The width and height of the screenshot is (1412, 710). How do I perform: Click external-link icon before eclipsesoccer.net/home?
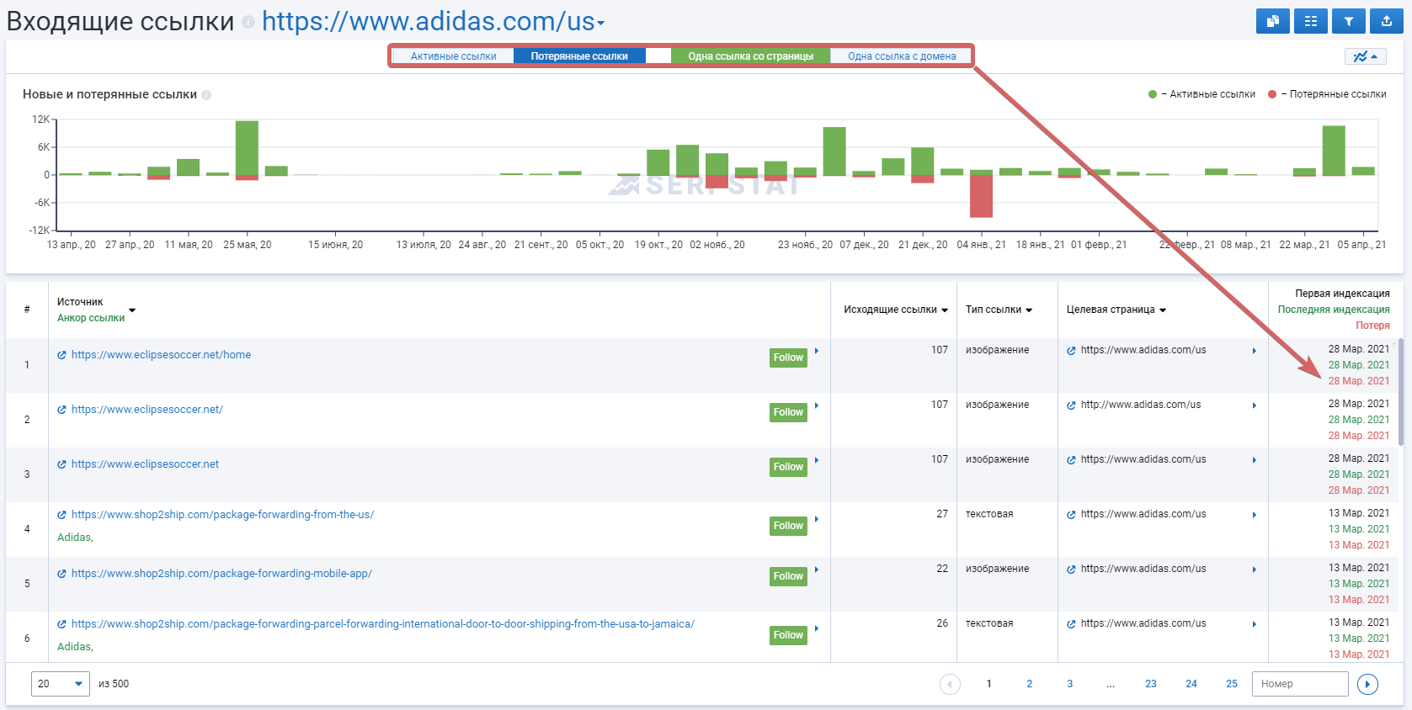point(61,355)
